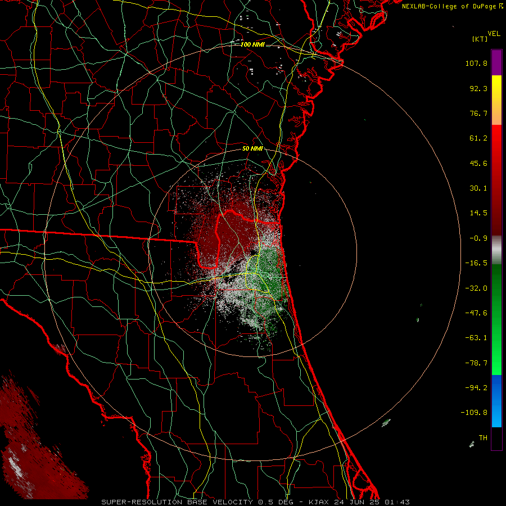Click the VEL label above the color bar
The height and width of the screenshot is (506, 506).
(x=494, y=34)
